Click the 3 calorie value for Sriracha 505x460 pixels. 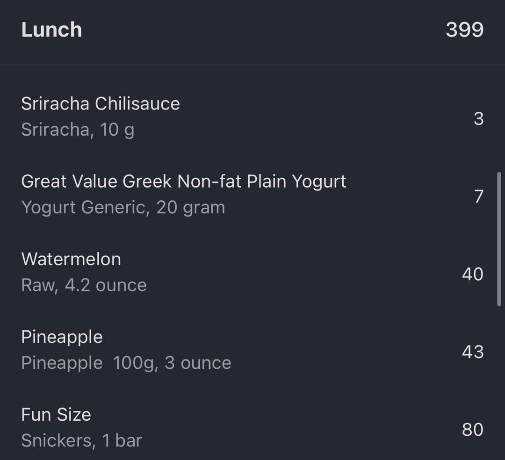[478, 118]
